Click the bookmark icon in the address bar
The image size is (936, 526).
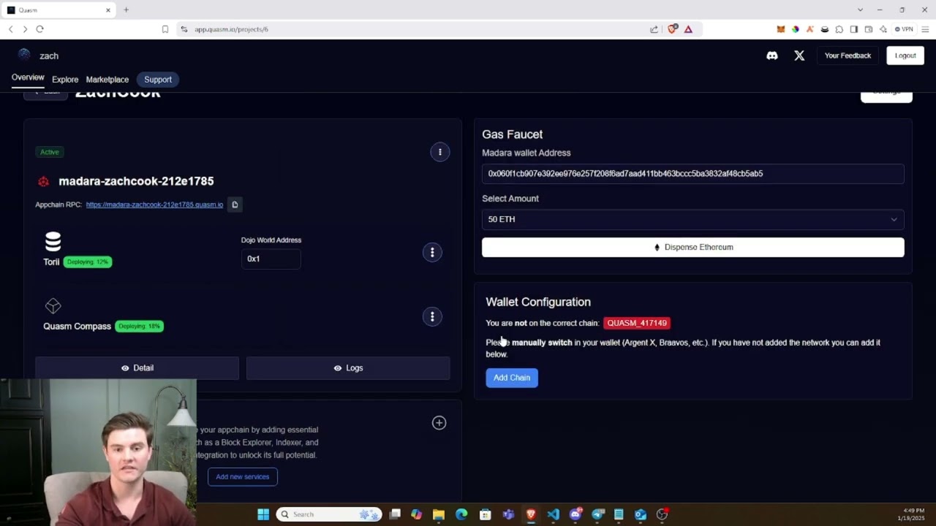[165, 29]
